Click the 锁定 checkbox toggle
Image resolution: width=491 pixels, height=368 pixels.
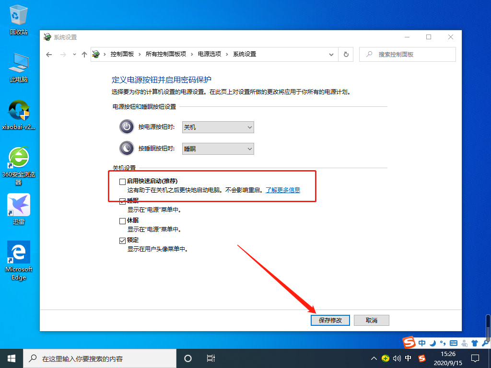tap(122, 240)
